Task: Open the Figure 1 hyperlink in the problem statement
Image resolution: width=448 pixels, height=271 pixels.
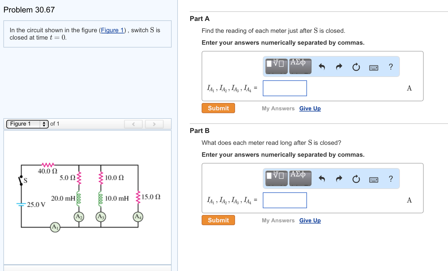Action: pyautogui.click(x=112, y=30)
